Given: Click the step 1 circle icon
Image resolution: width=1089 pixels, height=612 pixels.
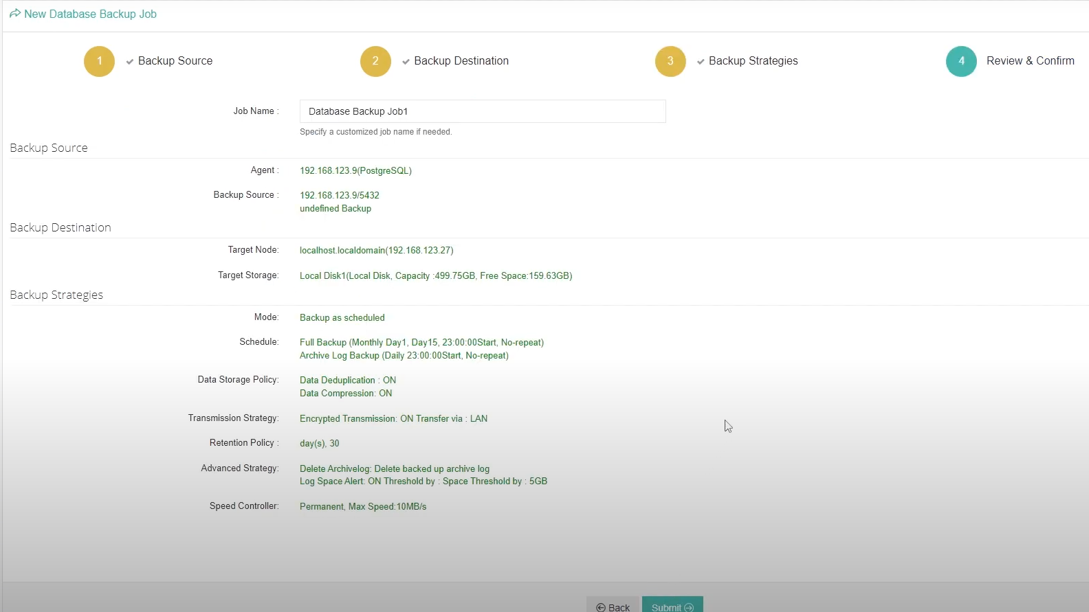Looking at the screenshot, I should point(99,61).
